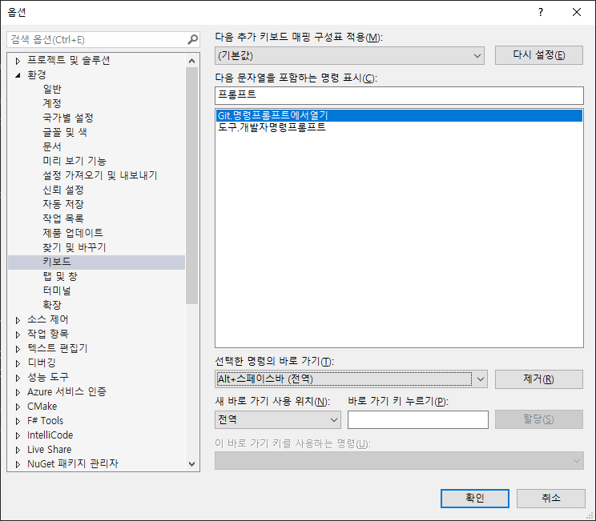Screen dimensions: 596x521
Task: Select the 문서 item
Action: tap(52, 146)
